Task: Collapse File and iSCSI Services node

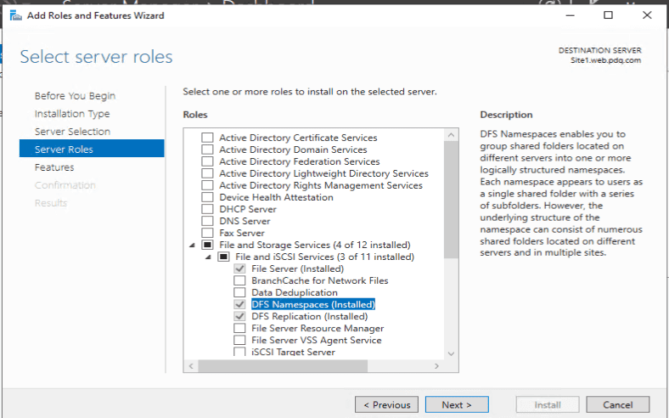Action: pos(208,257)
